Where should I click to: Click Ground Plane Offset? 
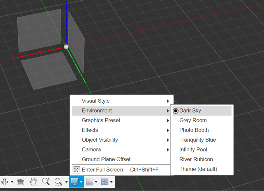pos(106,159)
